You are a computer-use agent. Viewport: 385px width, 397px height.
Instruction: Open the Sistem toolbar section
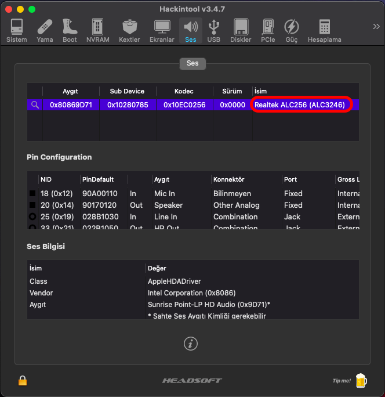point(16,30)
